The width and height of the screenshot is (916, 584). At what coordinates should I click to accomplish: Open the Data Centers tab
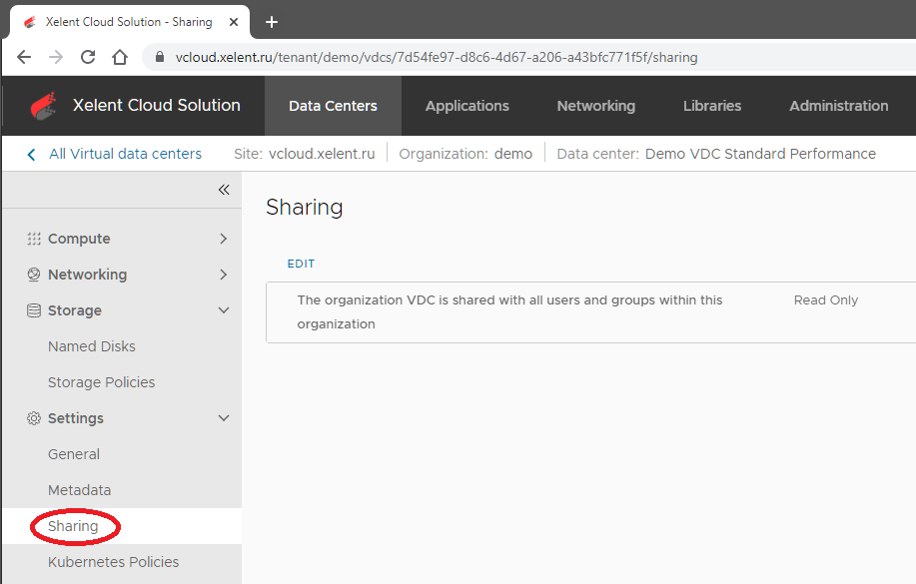333,106
